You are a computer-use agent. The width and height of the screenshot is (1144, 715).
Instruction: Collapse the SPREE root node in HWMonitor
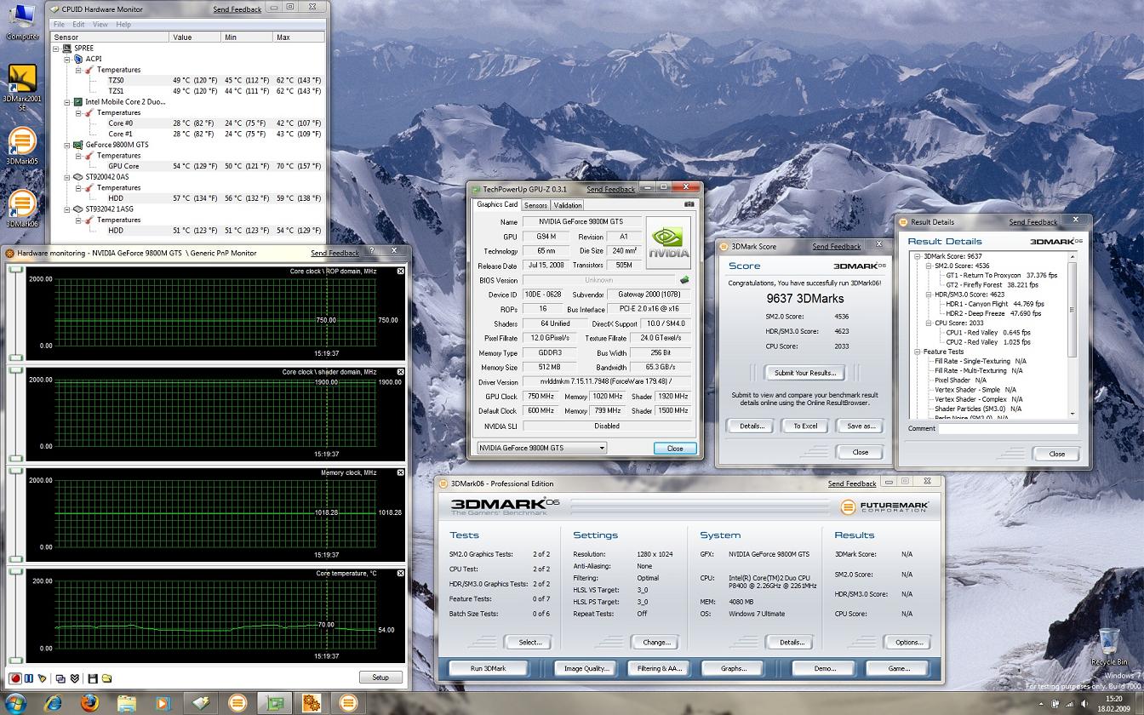(56, 49)
